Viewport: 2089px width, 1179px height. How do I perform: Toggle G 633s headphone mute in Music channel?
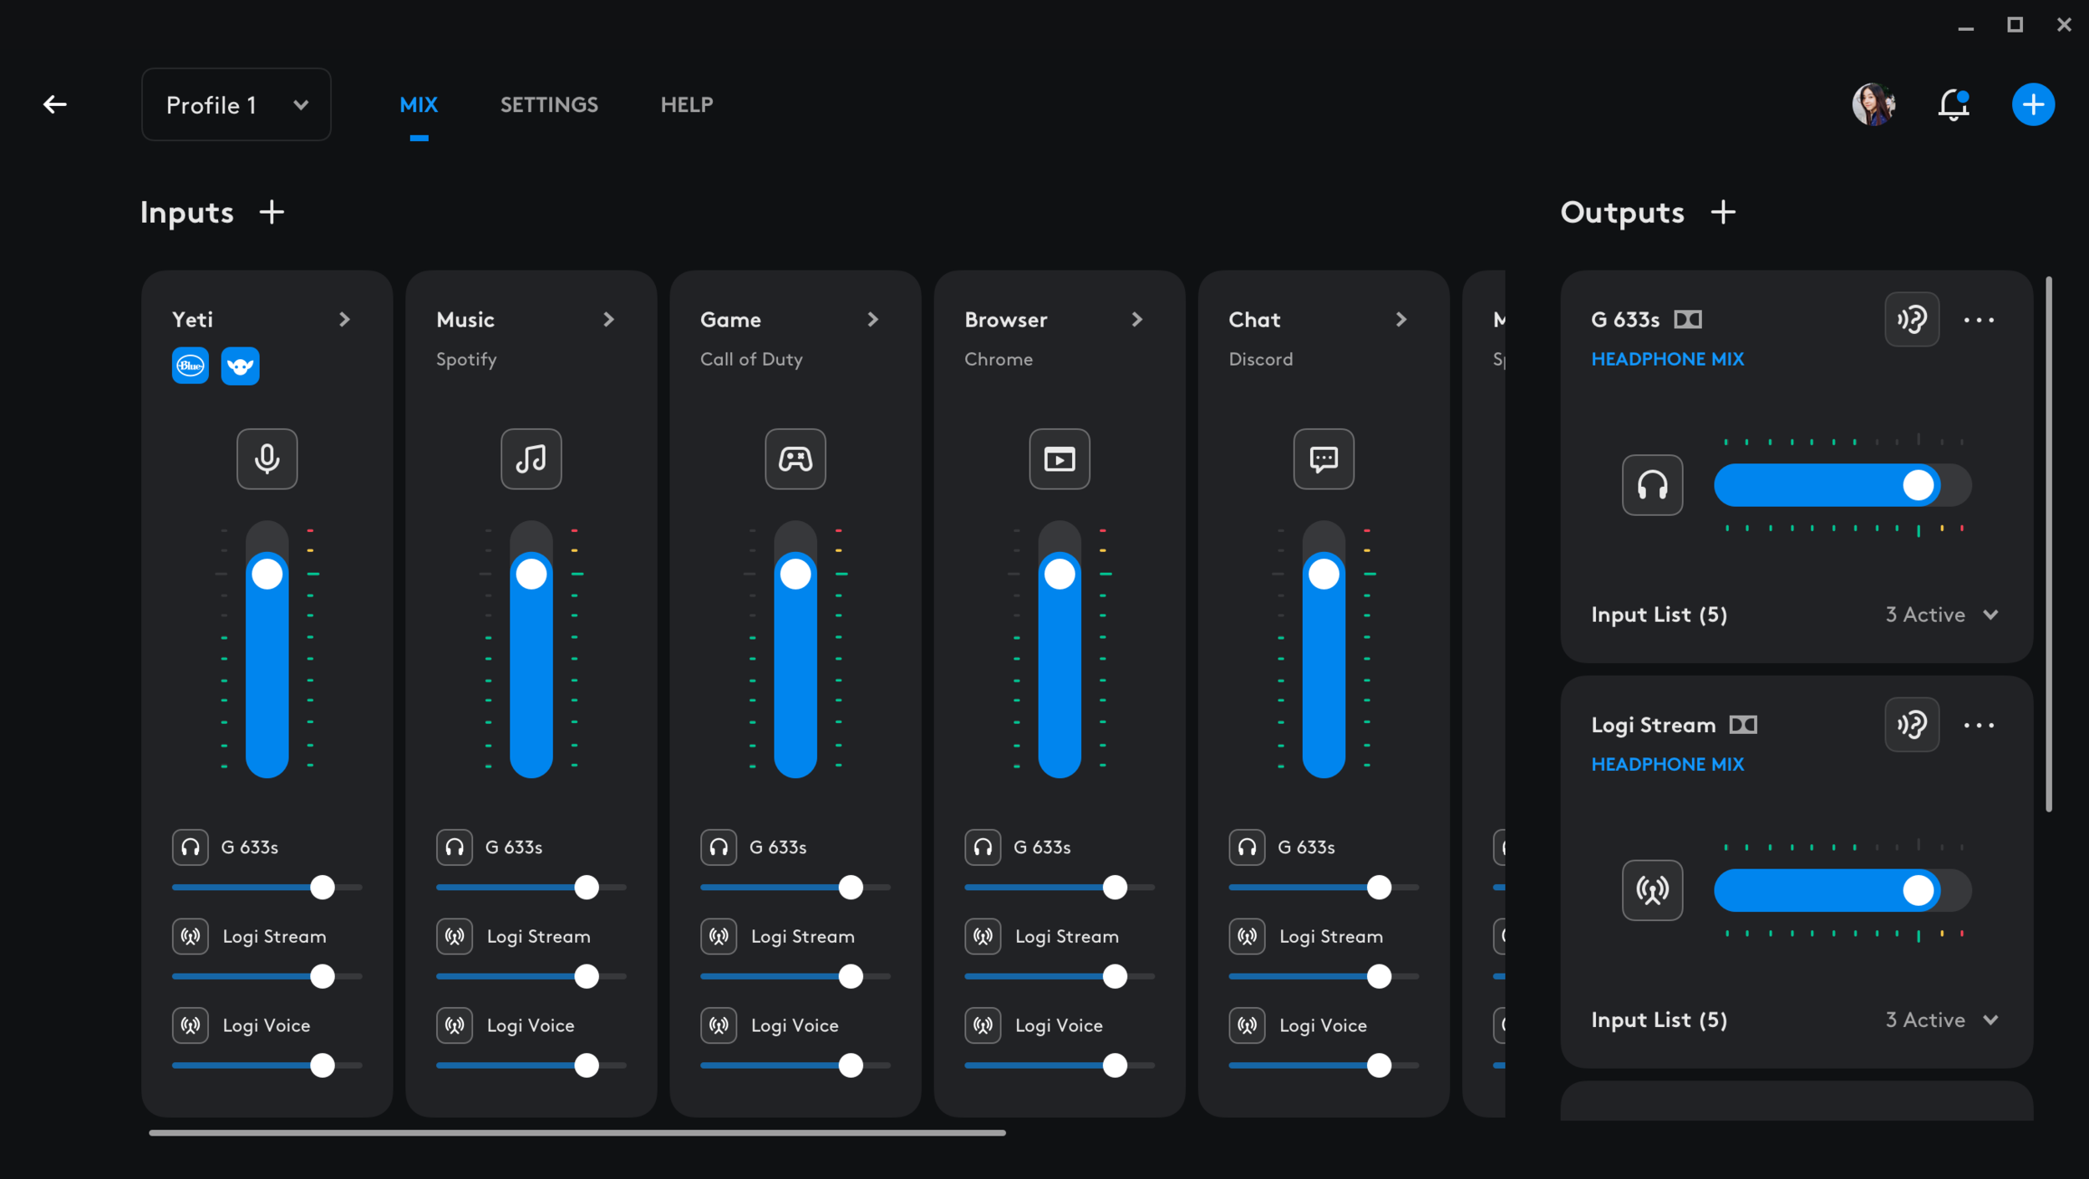click(x=455, y=847)
